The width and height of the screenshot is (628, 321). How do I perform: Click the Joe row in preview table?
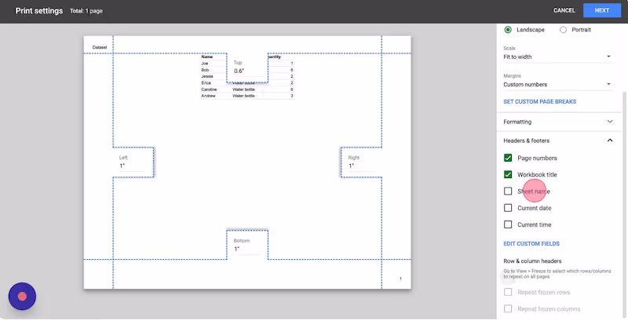click(x=247, y=64)
